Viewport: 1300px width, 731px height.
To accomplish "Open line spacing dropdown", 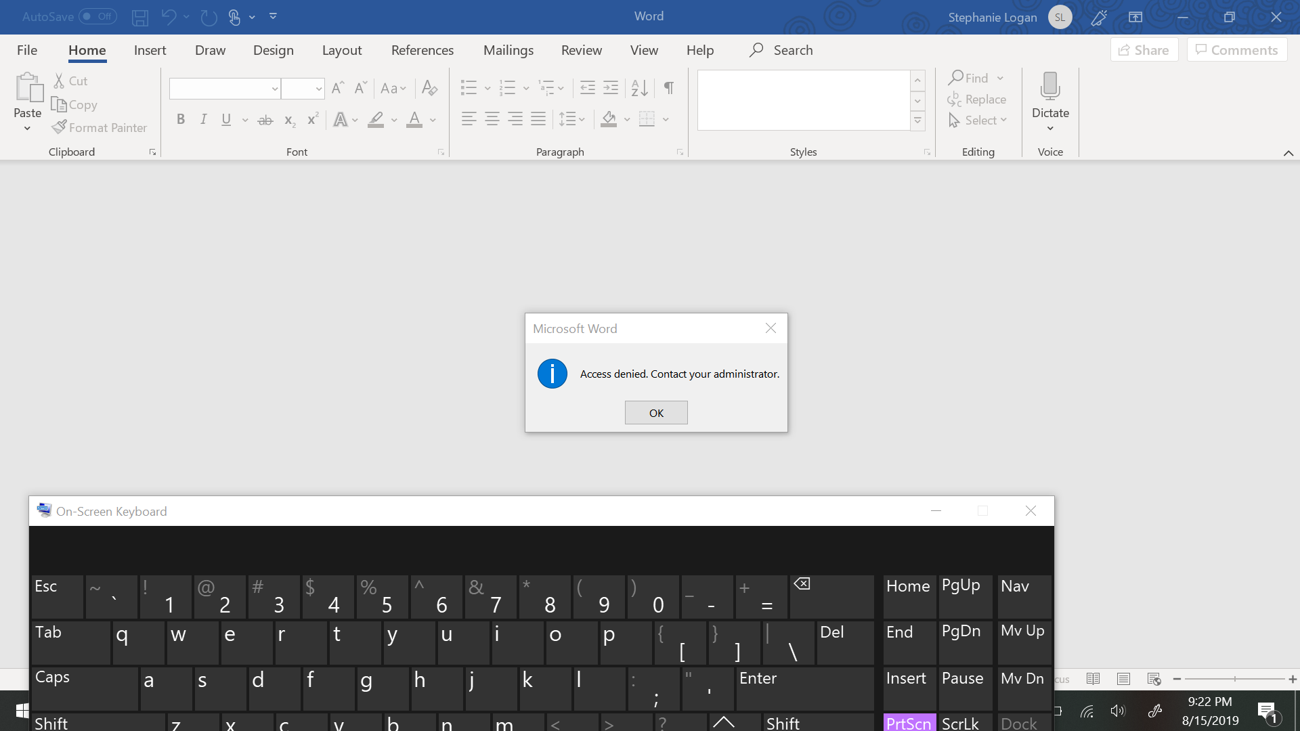I will (572, 119).
